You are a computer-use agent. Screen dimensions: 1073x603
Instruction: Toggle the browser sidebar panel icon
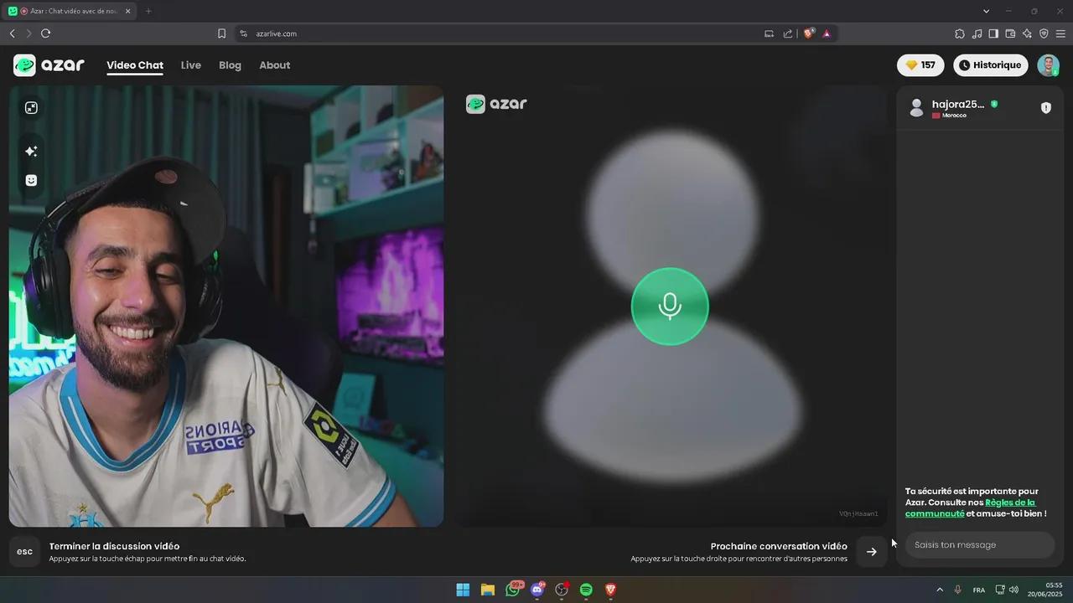coord(993,33)
